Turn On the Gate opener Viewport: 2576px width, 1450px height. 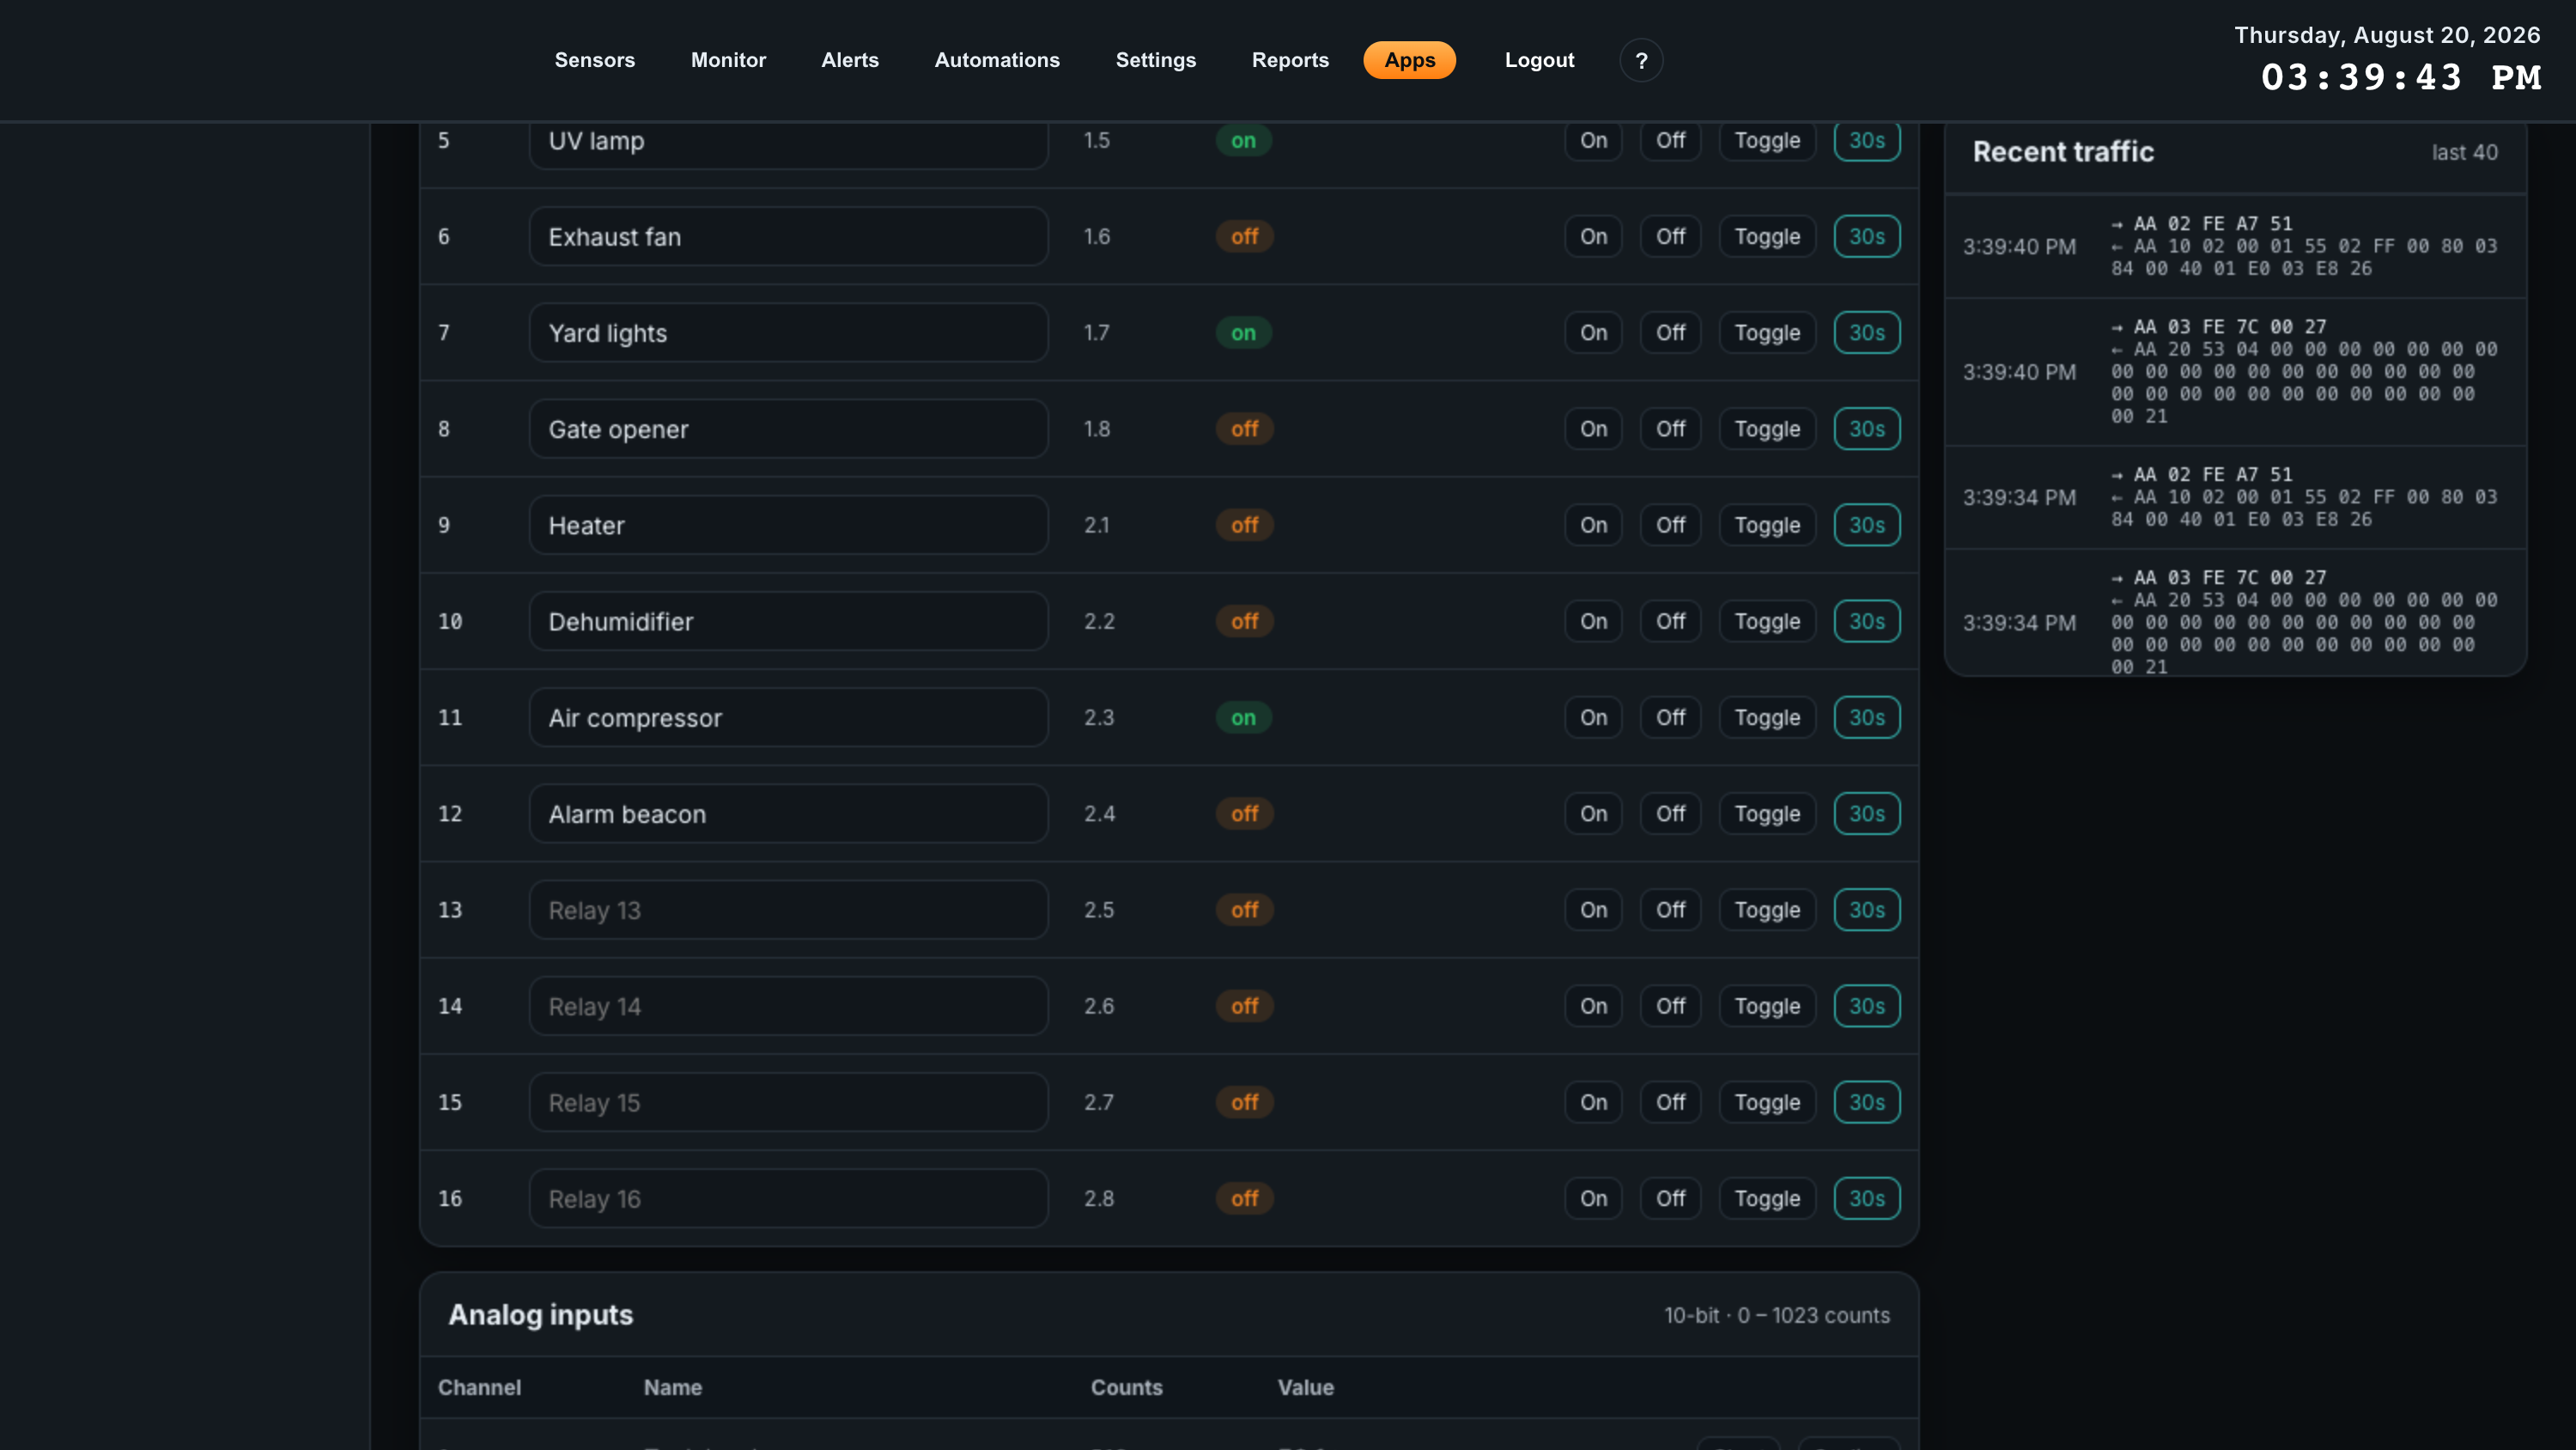(x=1594, y=429)
